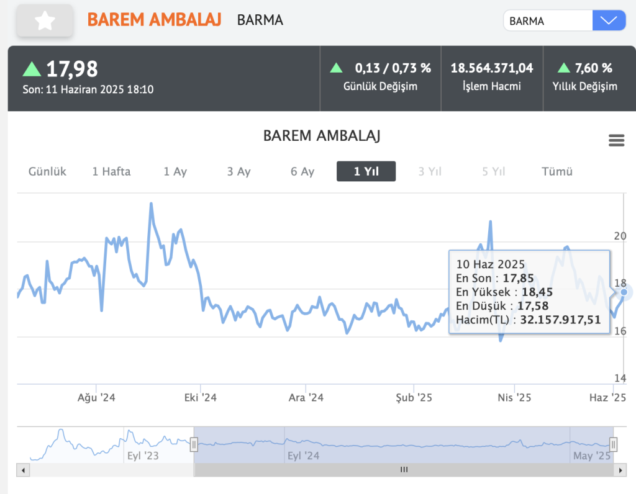Select the Günlük time range

tap(47, 171)
